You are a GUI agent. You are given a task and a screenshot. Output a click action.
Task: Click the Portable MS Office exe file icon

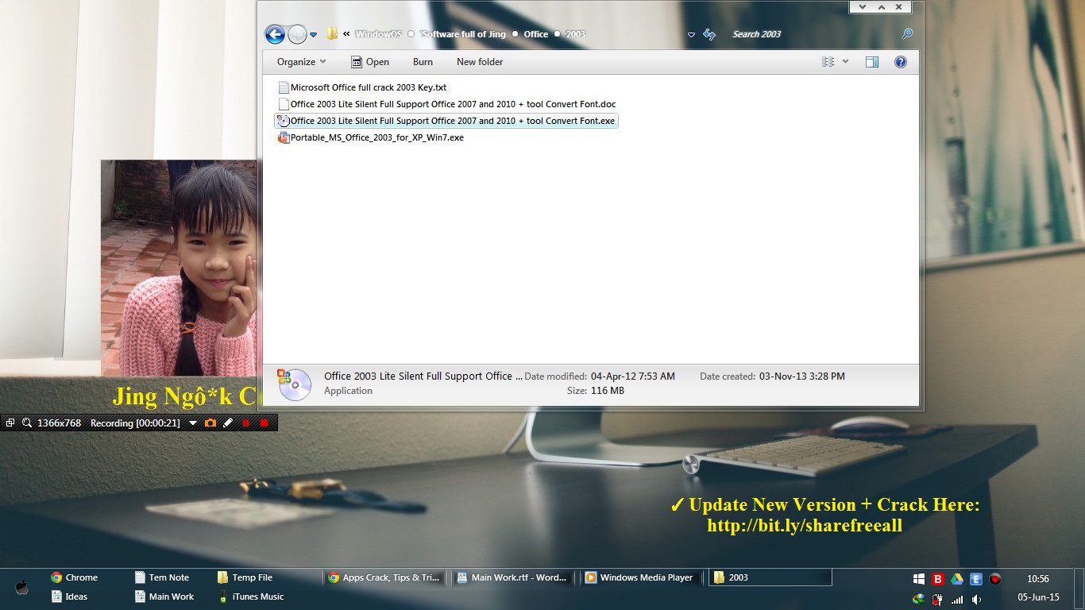coord(284,137)
